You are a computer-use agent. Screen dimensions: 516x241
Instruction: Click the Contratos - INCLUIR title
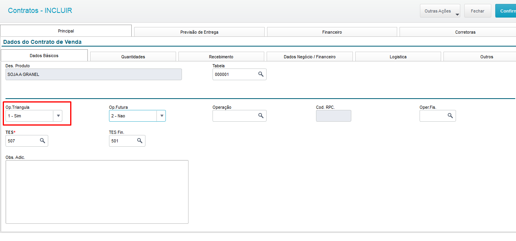click(40, 11)
